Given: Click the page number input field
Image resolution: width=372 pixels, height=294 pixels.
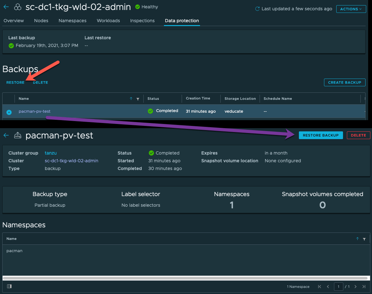Looking at the screenshot, I should (338, 287).
